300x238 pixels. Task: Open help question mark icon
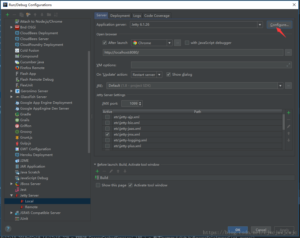pyautogui.click(x=8, y=229)
